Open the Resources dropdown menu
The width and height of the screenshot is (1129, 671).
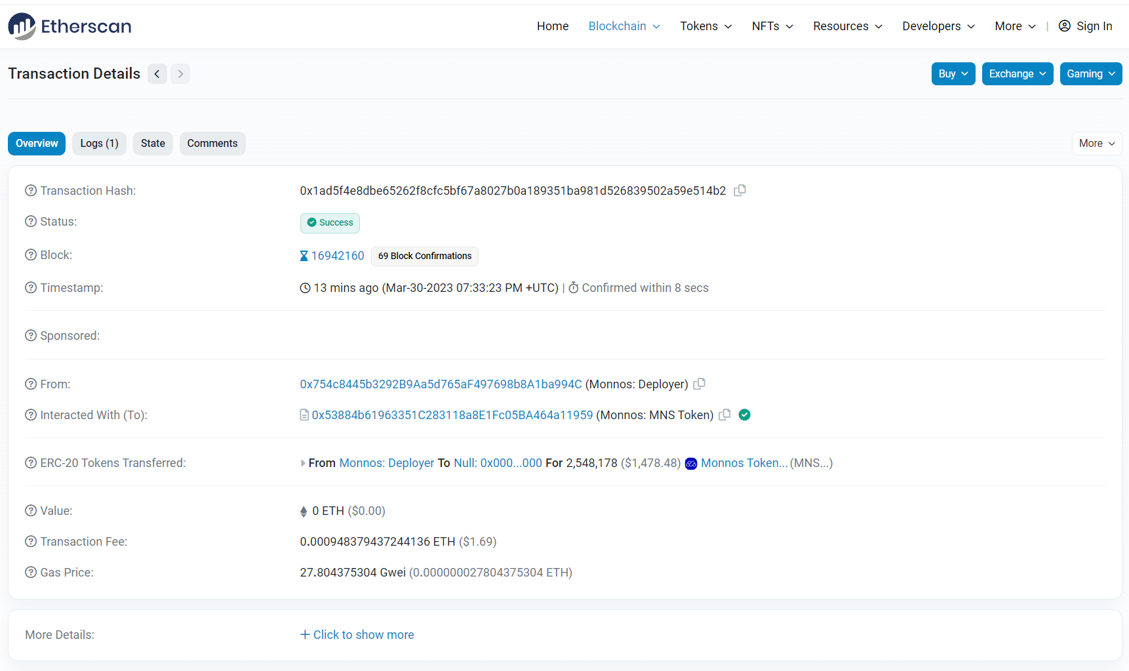click(x=848, y=26)
